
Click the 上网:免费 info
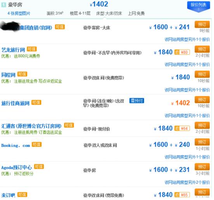[x=136, y=14]
